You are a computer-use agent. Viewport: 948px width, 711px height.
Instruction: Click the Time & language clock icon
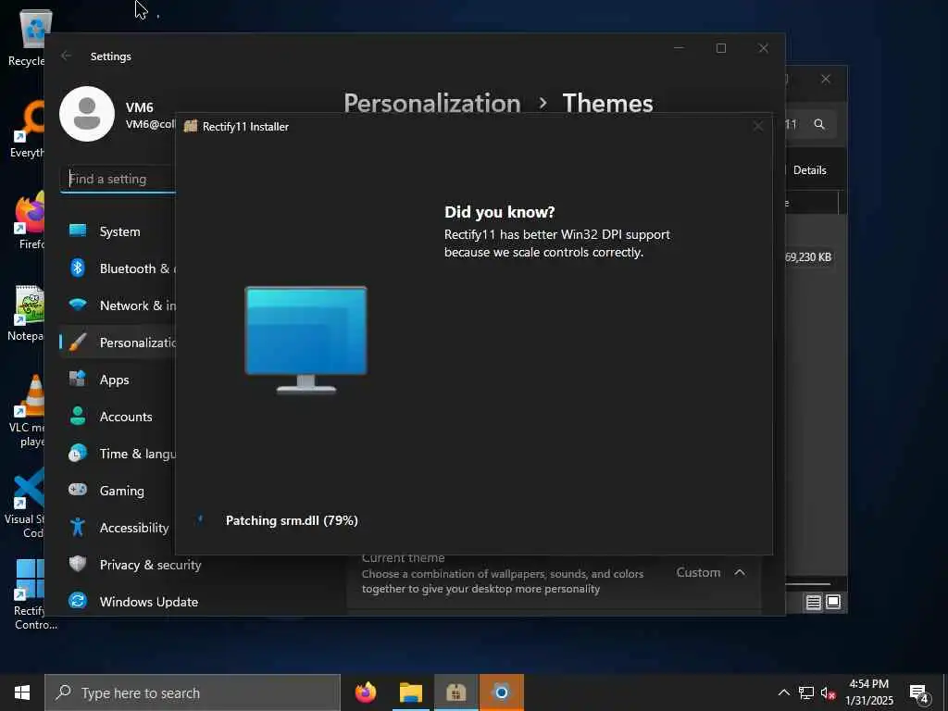(x=78, y=454)
